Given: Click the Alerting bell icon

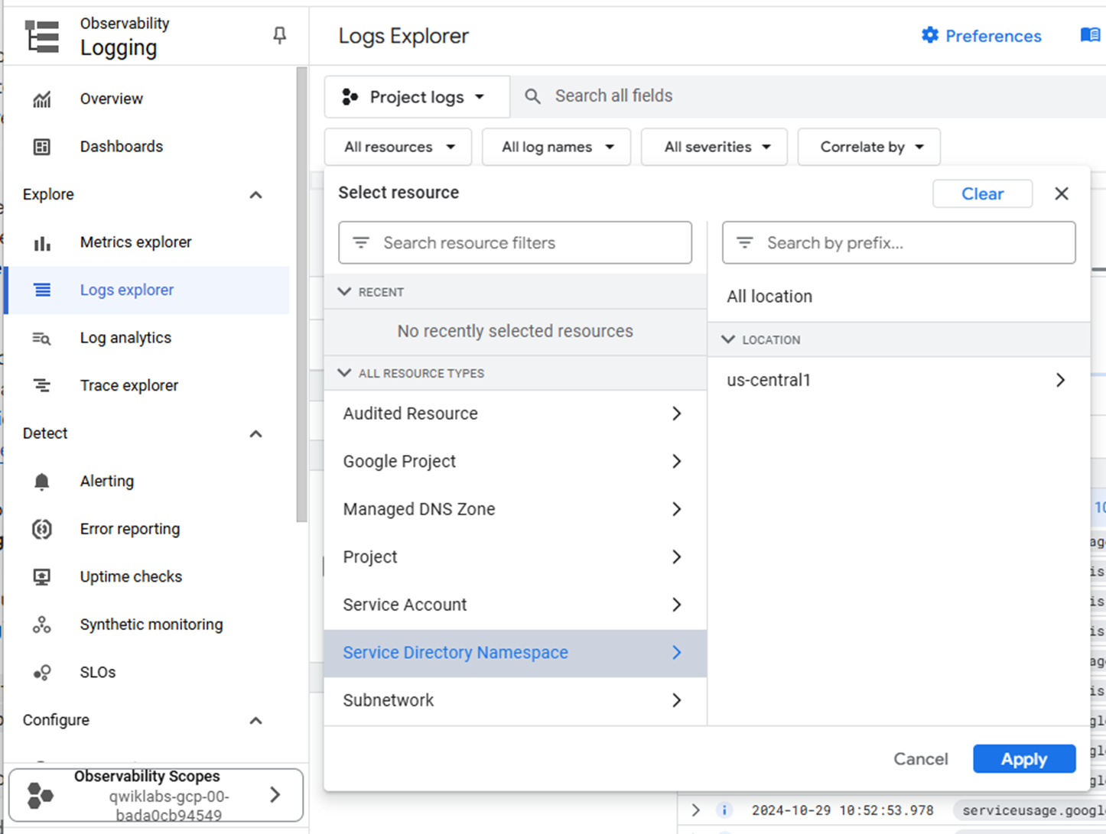Looking at the screenshot, I should point(42,482).
